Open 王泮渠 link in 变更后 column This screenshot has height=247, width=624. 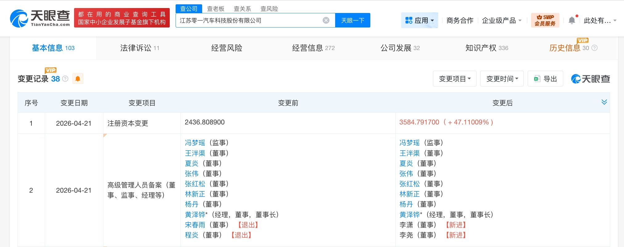(x=409, y=153)
